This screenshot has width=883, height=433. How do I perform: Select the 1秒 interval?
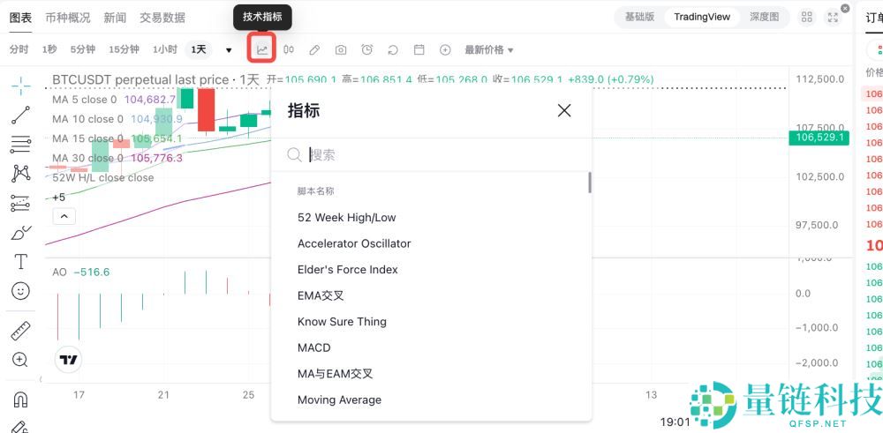pos(49,49)
